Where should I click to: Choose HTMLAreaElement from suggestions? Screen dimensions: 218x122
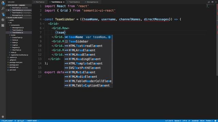click(88, 50)
